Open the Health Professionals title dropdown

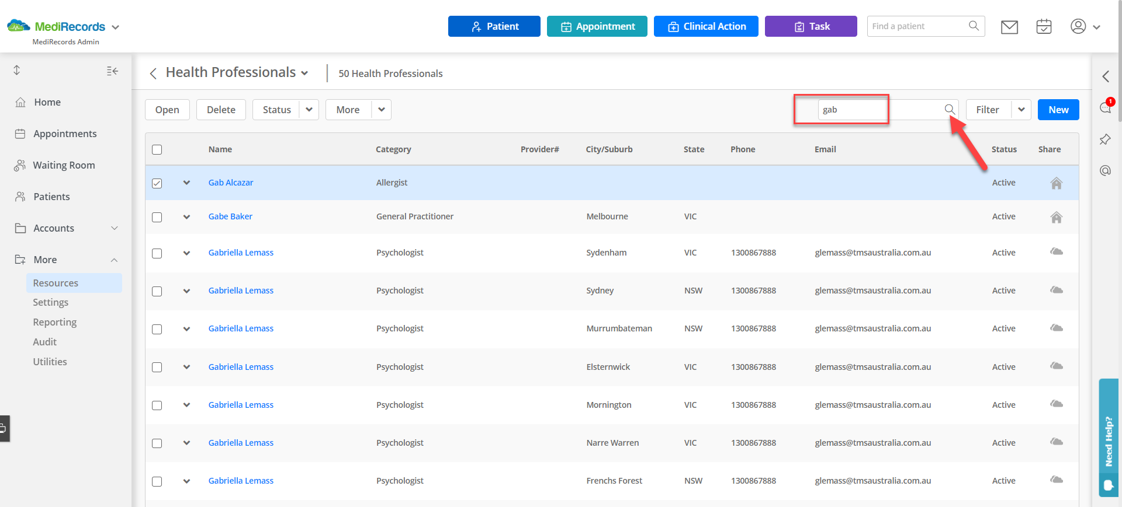[x=304, y=74]
